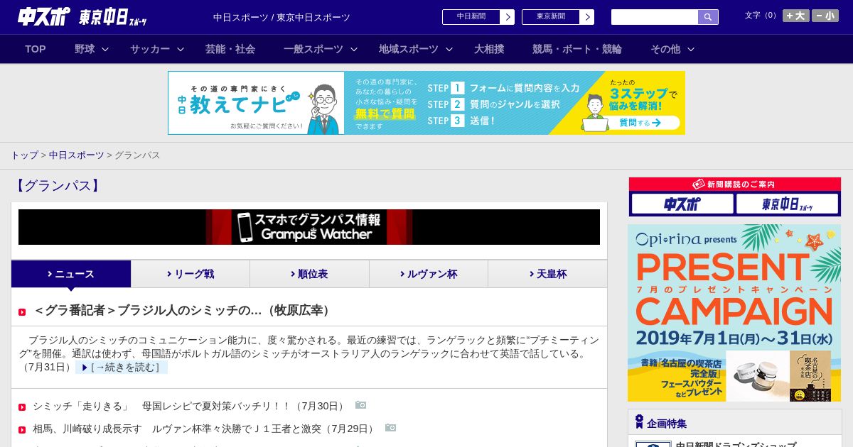Click smartphone icon in Grampus Watcher banner

(x=245, y=227)
